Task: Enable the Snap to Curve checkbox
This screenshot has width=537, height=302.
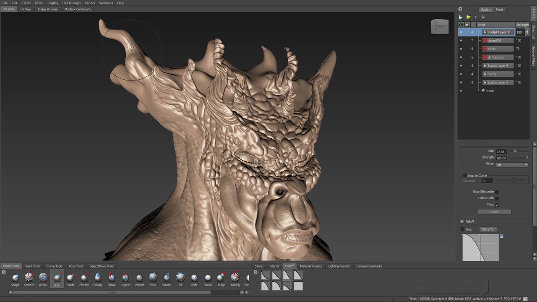Action: coord(464,176)
